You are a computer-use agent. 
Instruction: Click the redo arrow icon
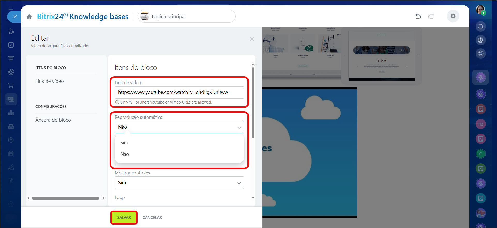(x=431, y=16)
